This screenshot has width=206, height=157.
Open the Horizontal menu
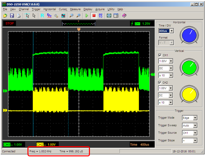50,9
